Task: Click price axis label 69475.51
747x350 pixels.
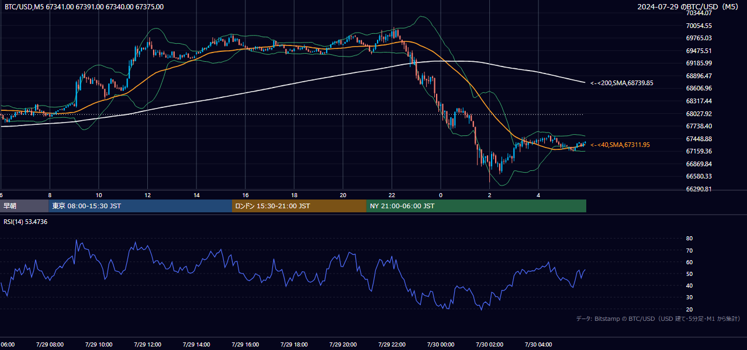Action: [x=699, y=51]
